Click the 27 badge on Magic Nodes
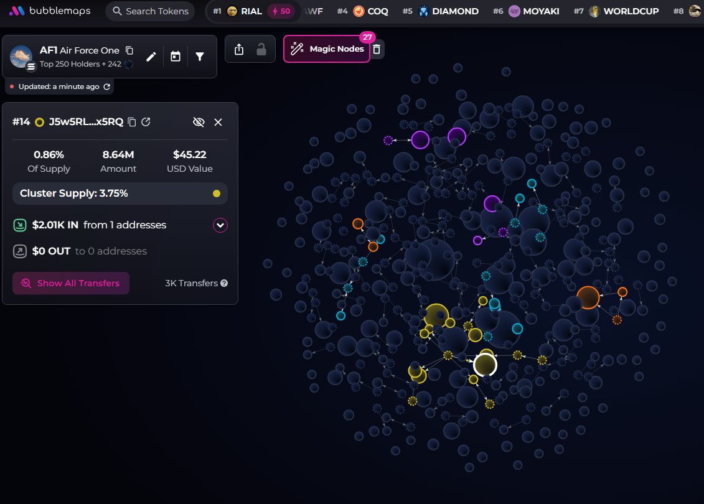 [x=367, y=37]
